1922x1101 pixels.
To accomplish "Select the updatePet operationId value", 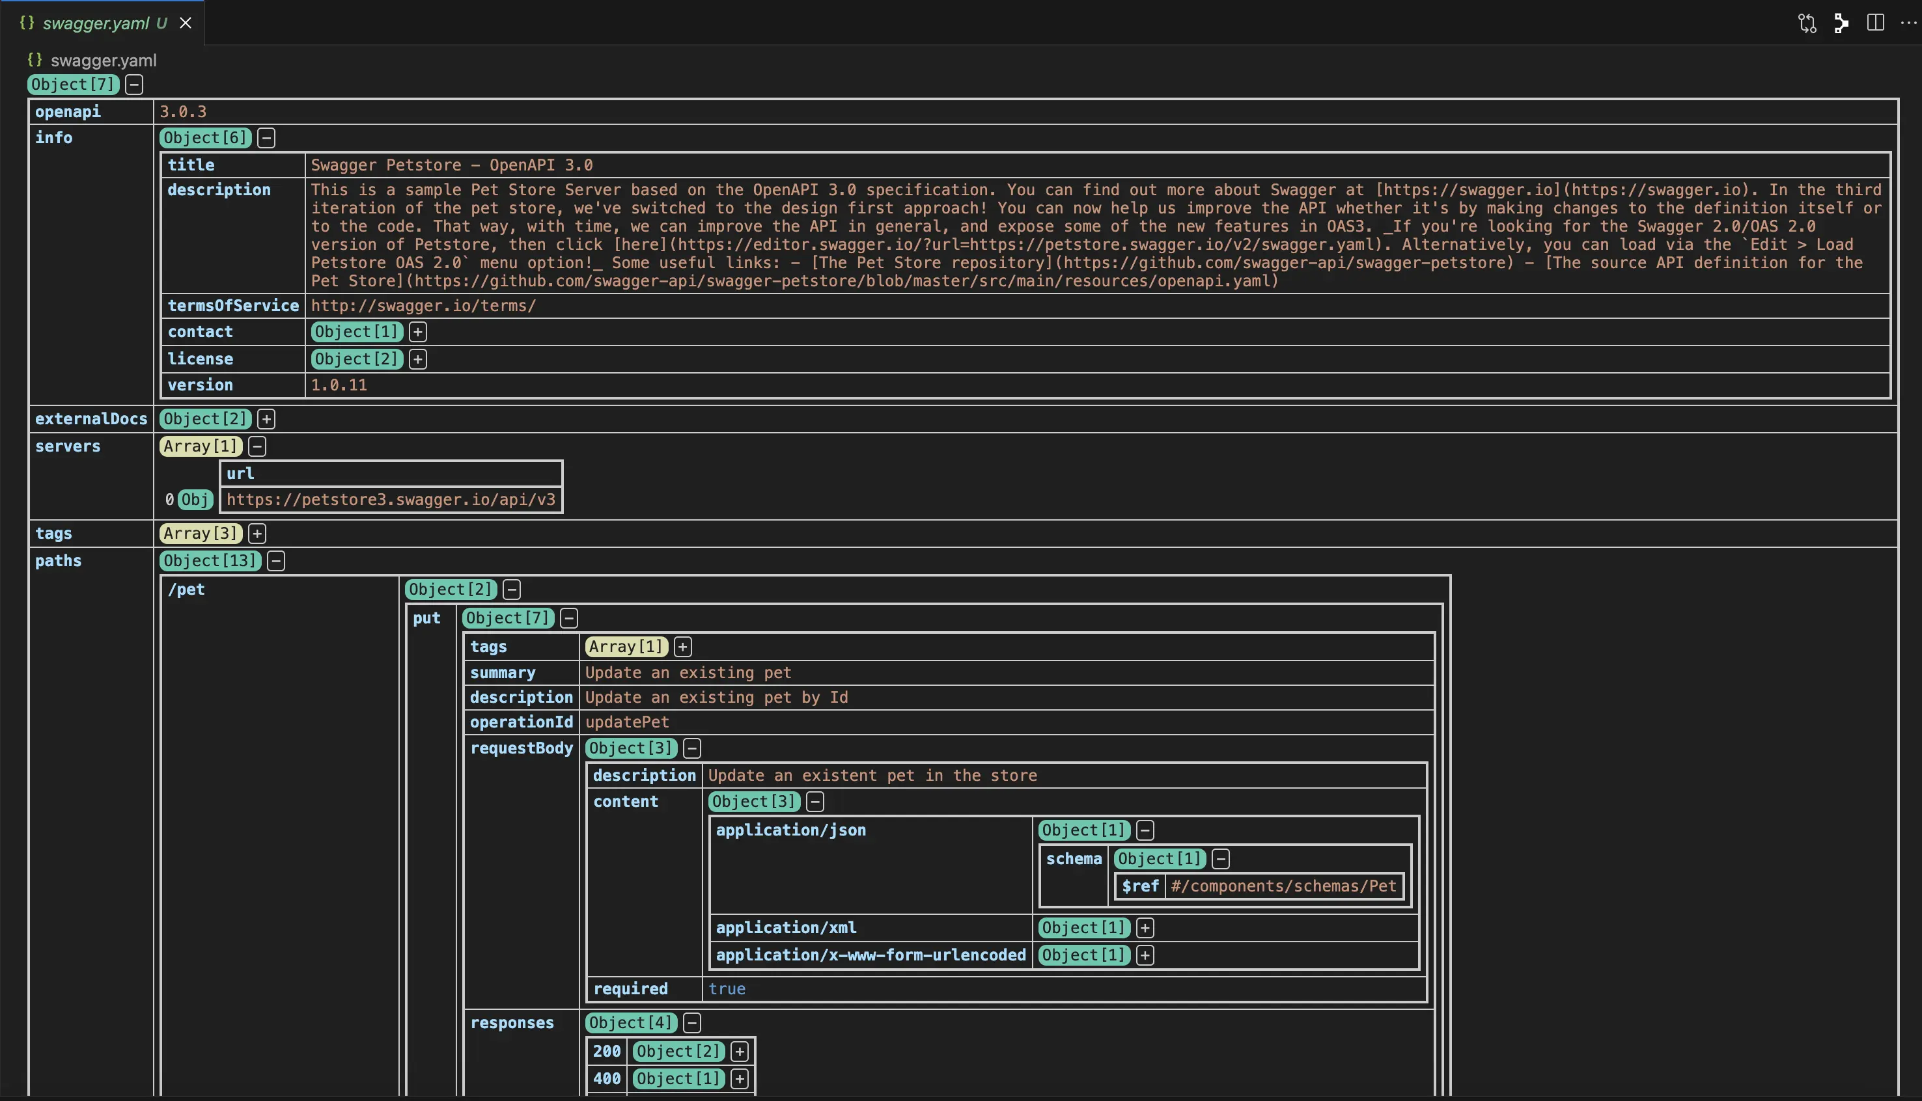I will tap(627, 722).
